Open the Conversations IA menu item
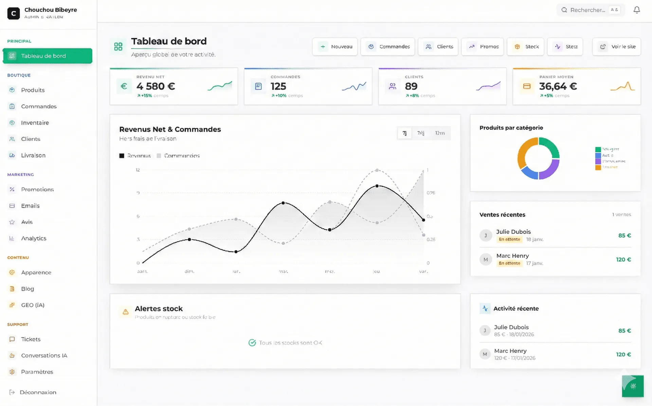652x406 pixels. click(x=44, y=355)
